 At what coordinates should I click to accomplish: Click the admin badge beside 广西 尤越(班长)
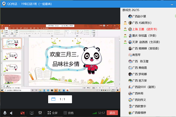point(125,23)
